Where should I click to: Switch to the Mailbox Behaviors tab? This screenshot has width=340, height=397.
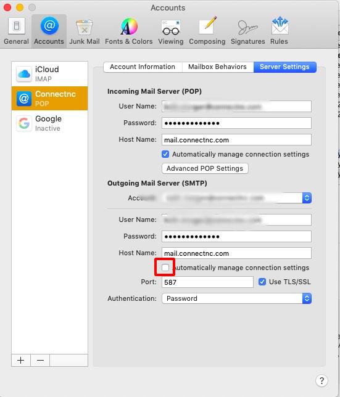point(218,67)
